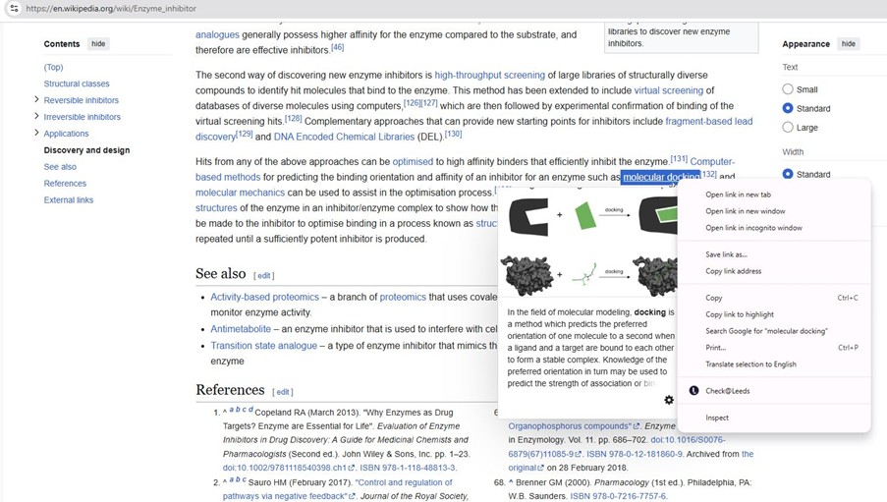The height and width of the screenshot is (502, 887).
Task: Select the Small text size option
Action: point(788,89)
